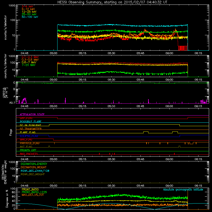Click the GOES panel 04:45 time label

(24, 106)
